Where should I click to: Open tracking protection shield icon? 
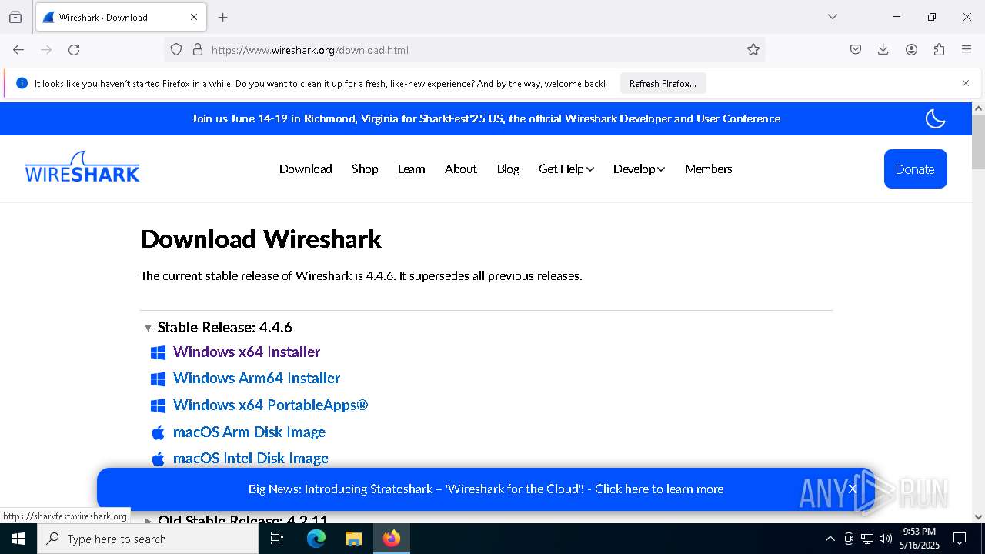coord(176,50)
